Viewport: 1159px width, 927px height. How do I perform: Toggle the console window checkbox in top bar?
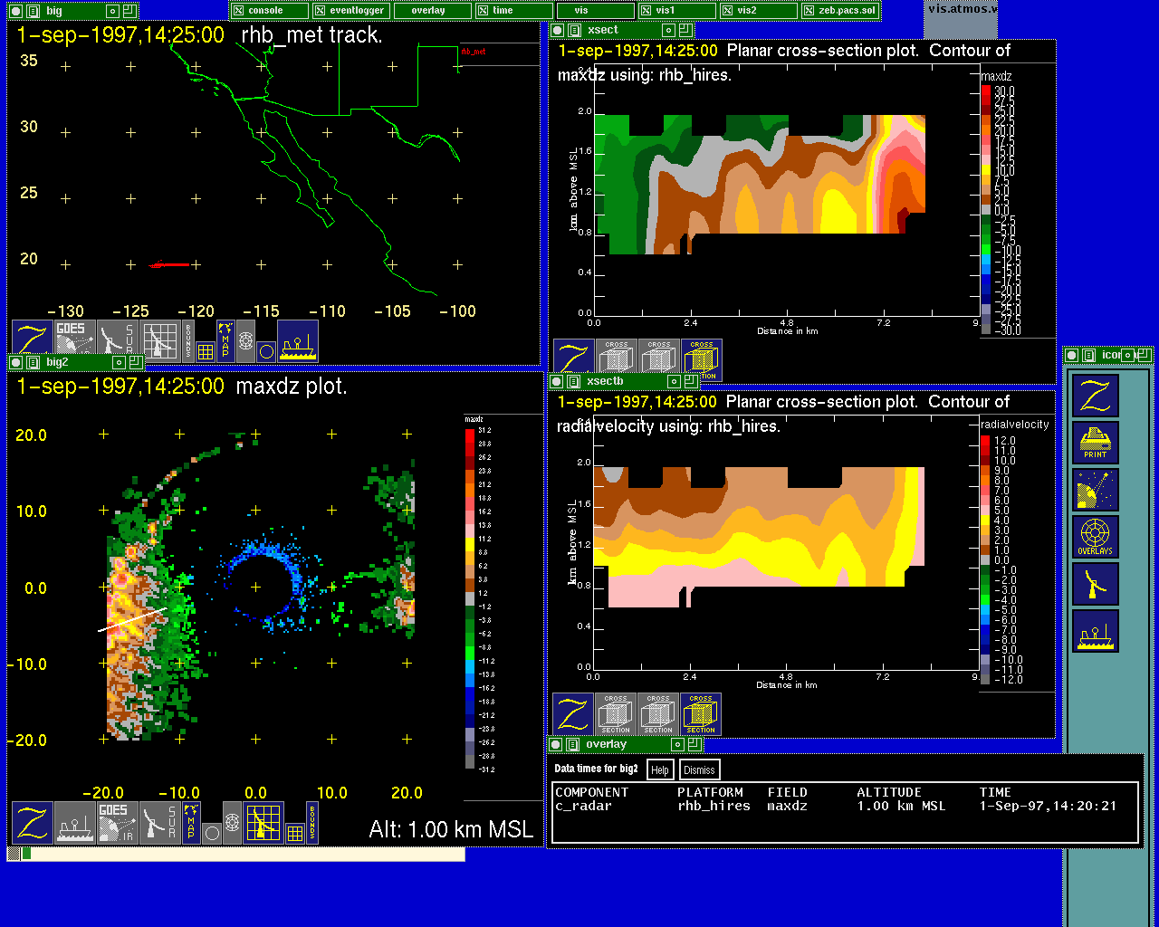(x=239, y=11)
